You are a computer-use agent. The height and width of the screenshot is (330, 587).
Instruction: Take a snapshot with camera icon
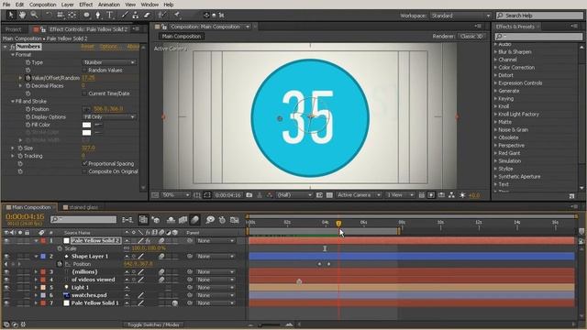249,195
